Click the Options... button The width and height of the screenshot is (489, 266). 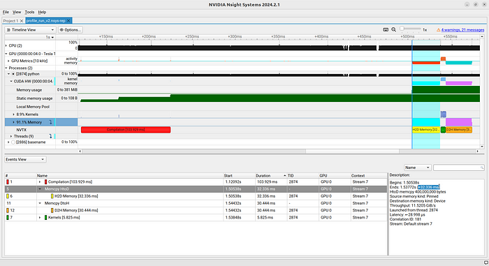pyautogui.click(x=70, y=30)
